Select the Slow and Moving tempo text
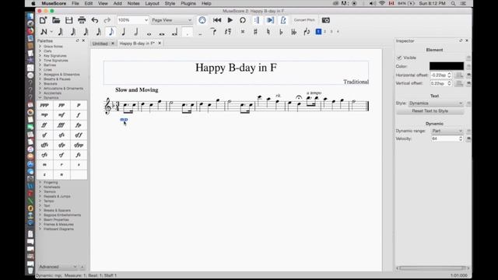 pos(137,90)
